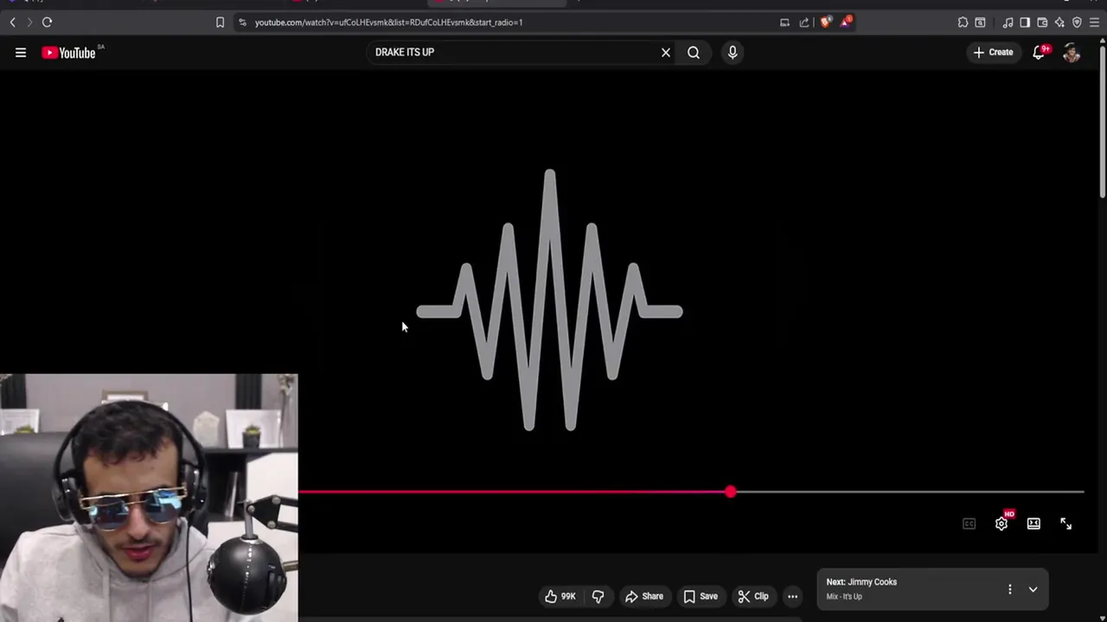Clear the YouTube search query
Screen dimensions: 1107x622
[666, 53]
